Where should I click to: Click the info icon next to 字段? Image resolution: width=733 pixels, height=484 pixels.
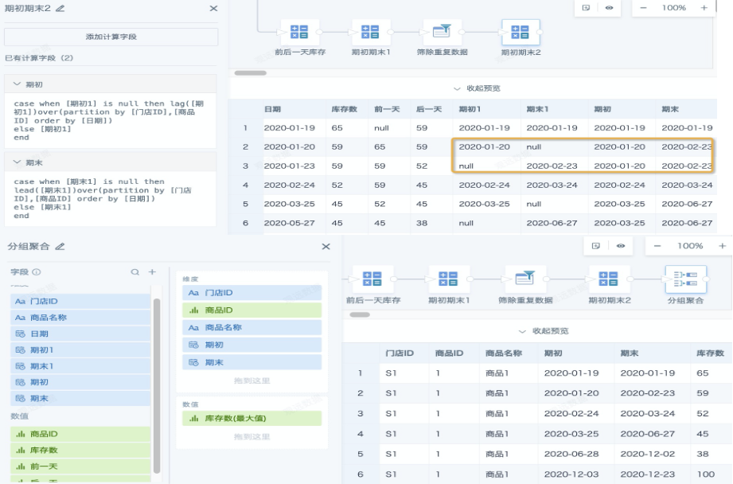pos(37,272)
